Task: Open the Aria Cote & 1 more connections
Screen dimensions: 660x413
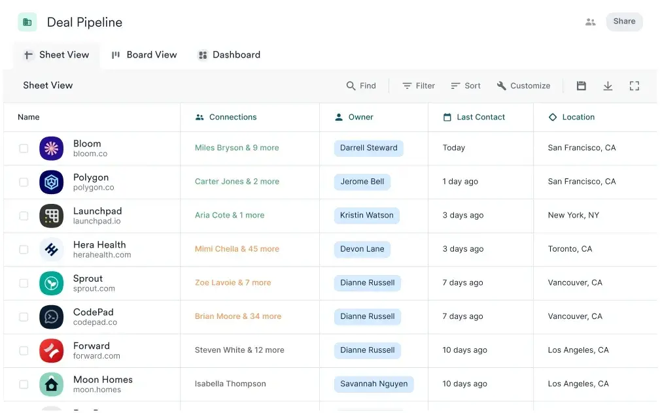Action: coord(230,216)
